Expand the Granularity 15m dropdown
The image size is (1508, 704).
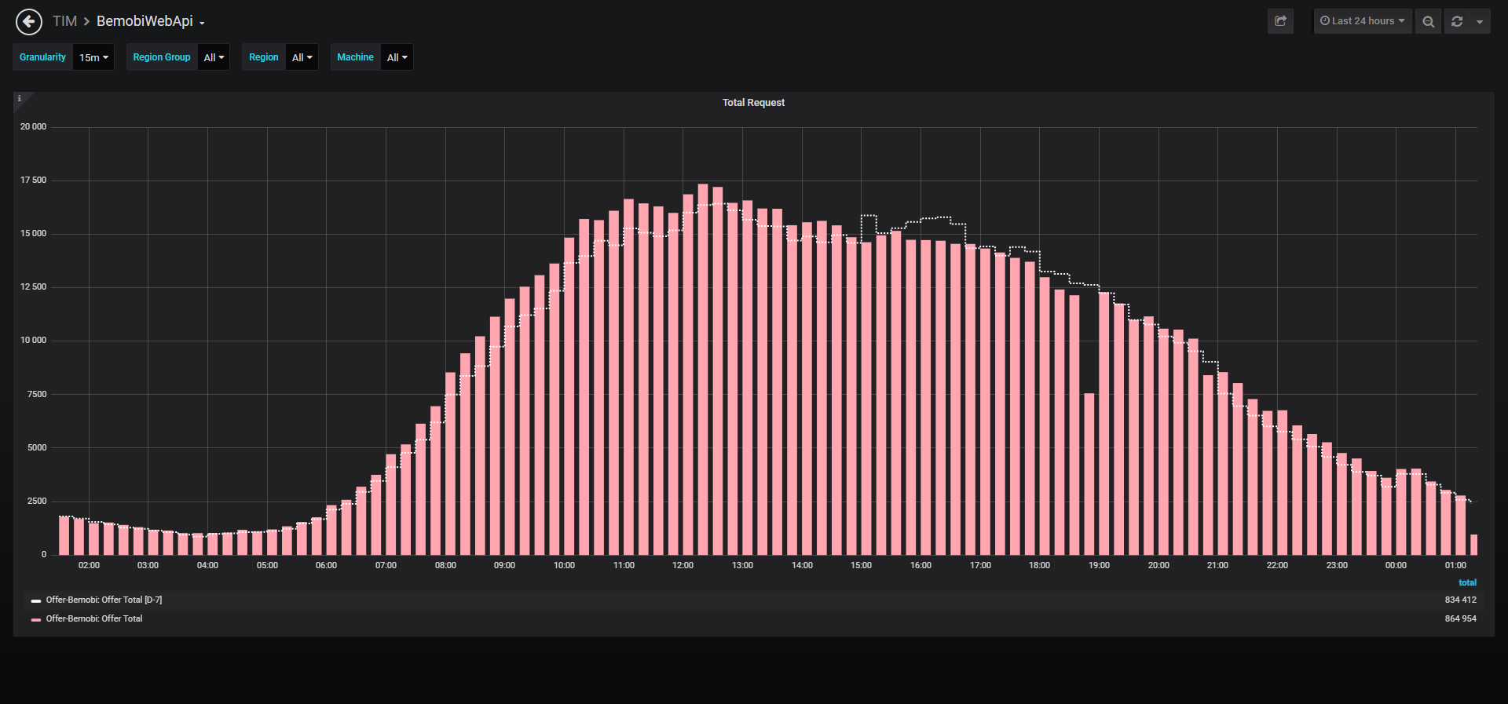tap(93, 57)
